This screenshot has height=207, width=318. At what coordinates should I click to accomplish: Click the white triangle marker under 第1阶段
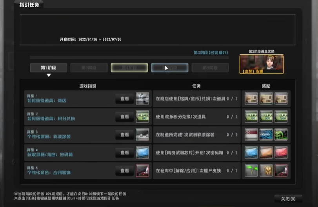[x=49, y=75]
